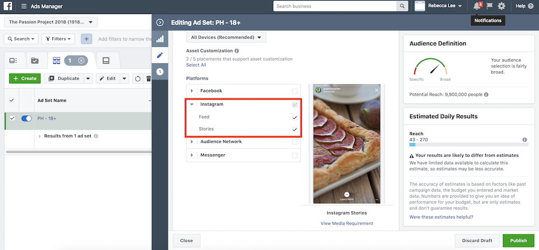
Task: Add a filter with plus icon
Action: (x=86, y=39)
